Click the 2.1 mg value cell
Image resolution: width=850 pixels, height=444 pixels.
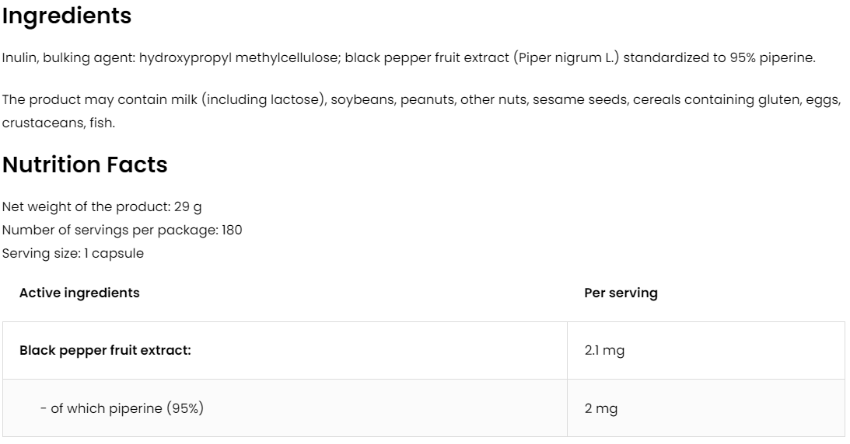[x=604, y=351]
